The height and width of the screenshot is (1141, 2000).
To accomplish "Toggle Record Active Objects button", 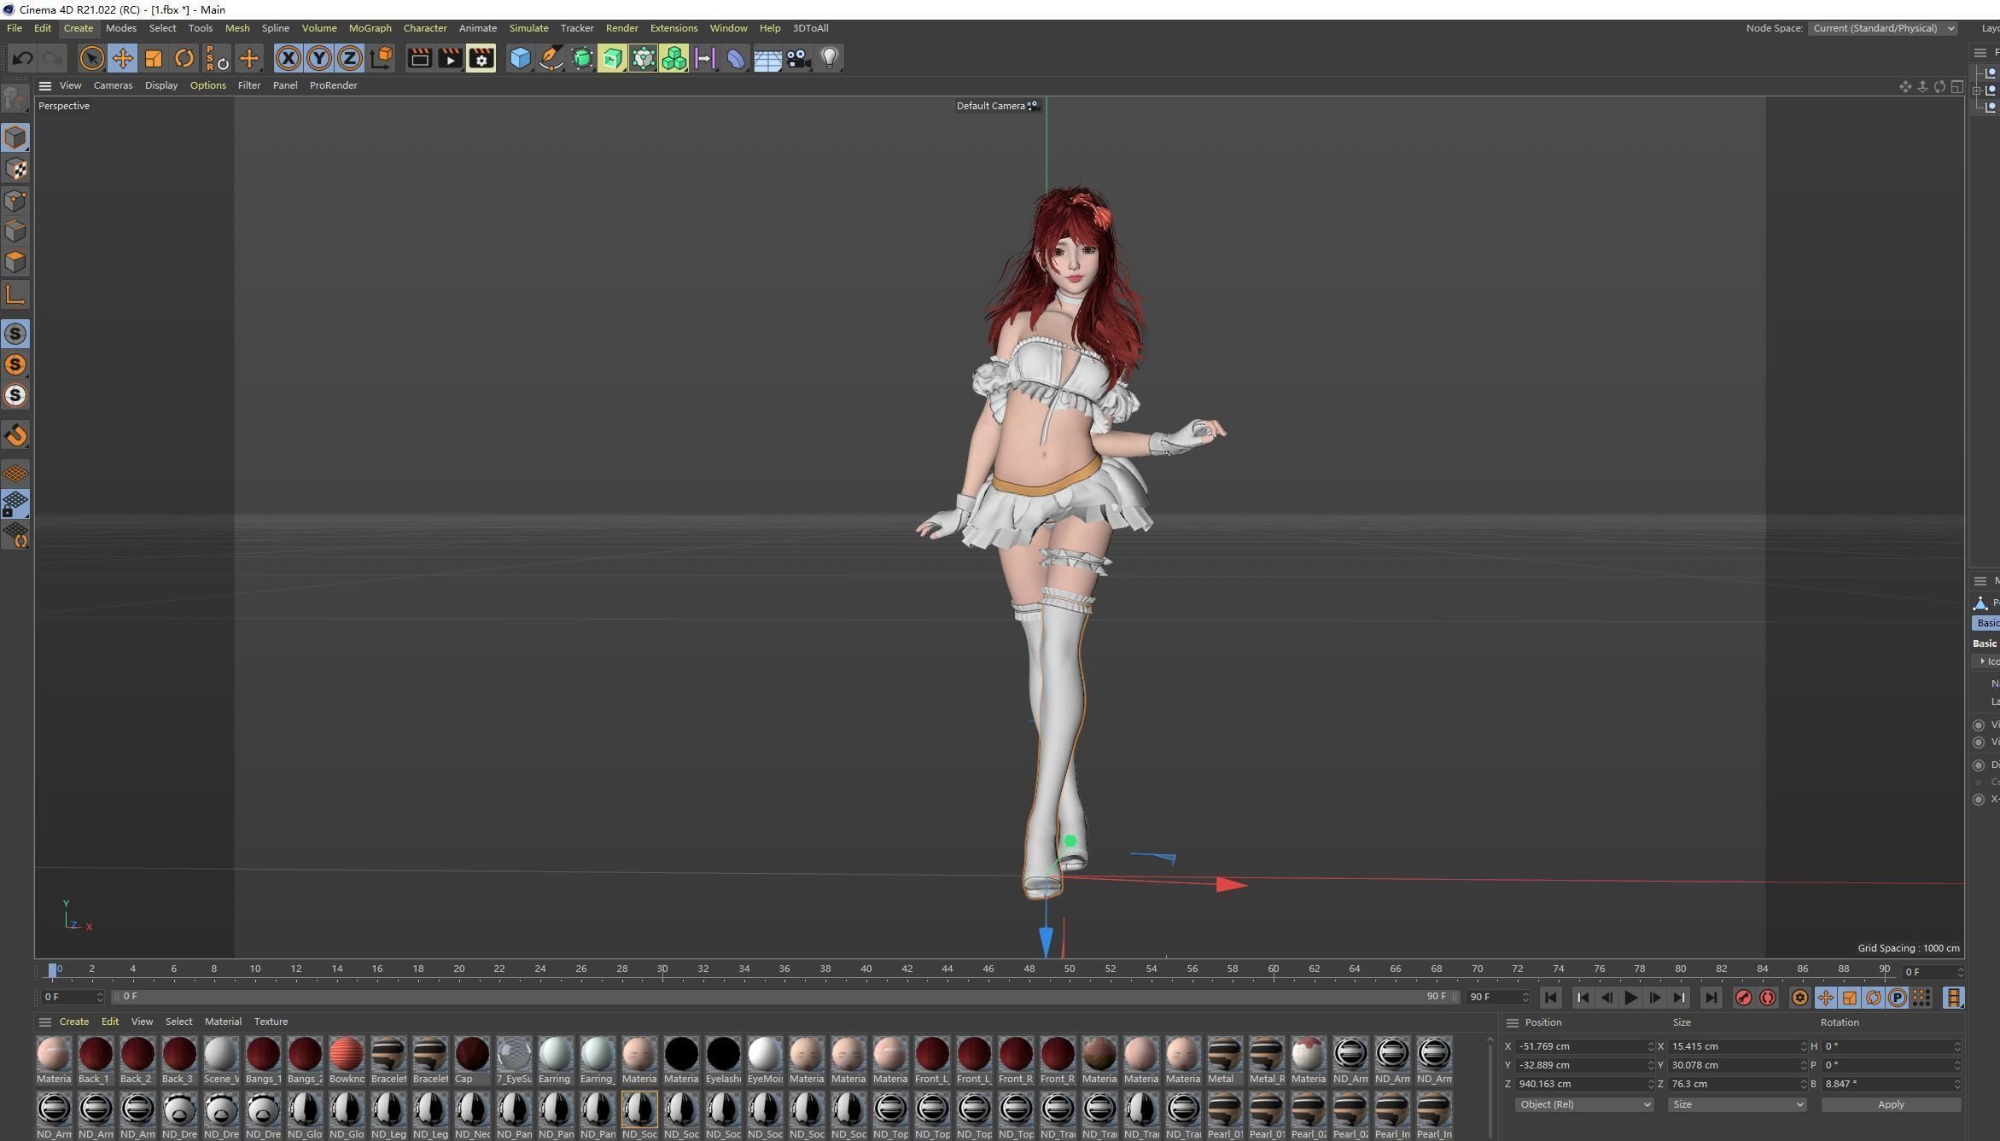I will pos(1744,998).
